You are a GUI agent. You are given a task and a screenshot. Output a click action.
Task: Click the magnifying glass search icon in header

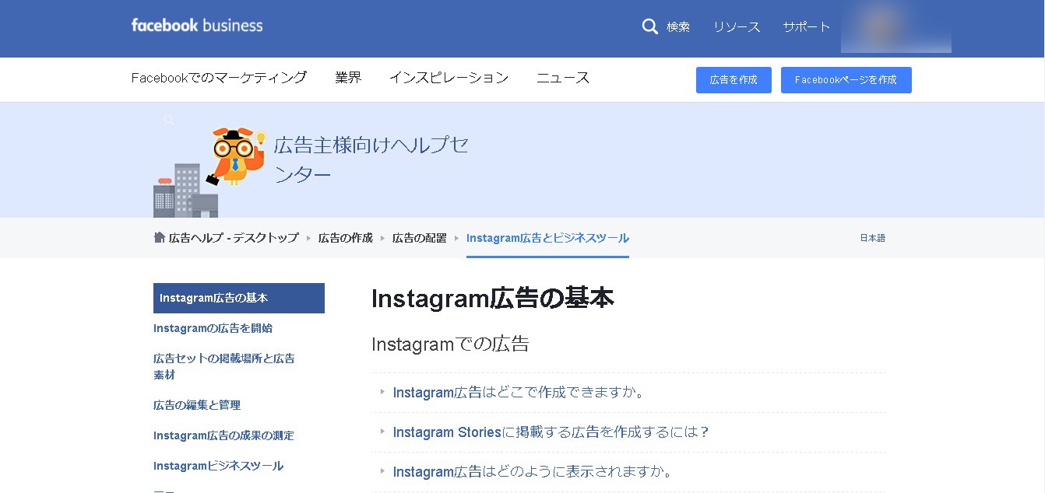(x=649, y=26)
